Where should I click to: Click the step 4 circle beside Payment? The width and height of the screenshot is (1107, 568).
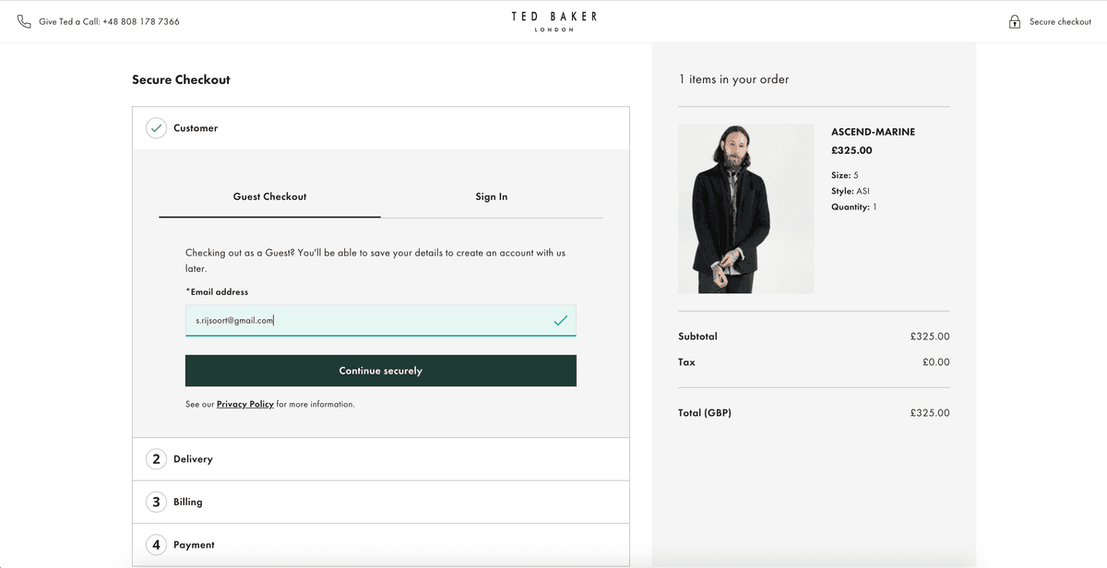[x=157, y=544]
